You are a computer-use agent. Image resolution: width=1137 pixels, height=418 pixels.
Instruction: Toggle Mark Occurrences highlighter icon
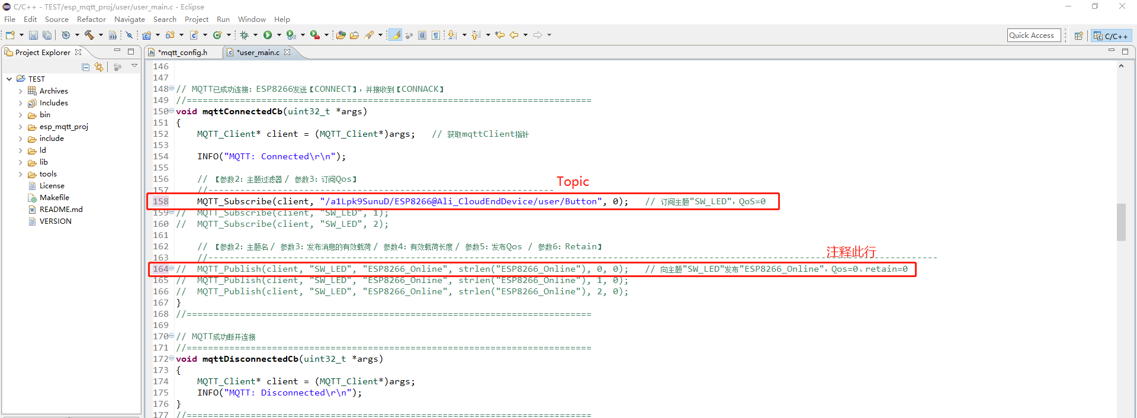[x=395, y=35]
